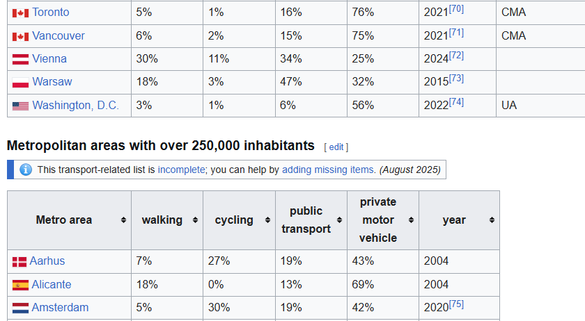585x321 pixels.
Task: Sort table by cycling column arrows
Action: [x=267, y=220]
